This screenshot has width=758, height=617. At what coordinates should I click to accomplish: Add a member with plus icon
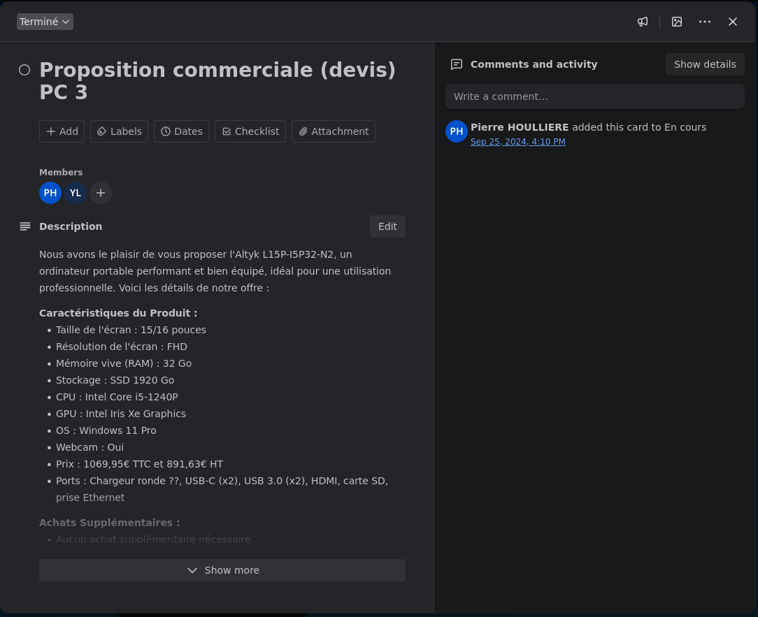(x=101, y=193)
